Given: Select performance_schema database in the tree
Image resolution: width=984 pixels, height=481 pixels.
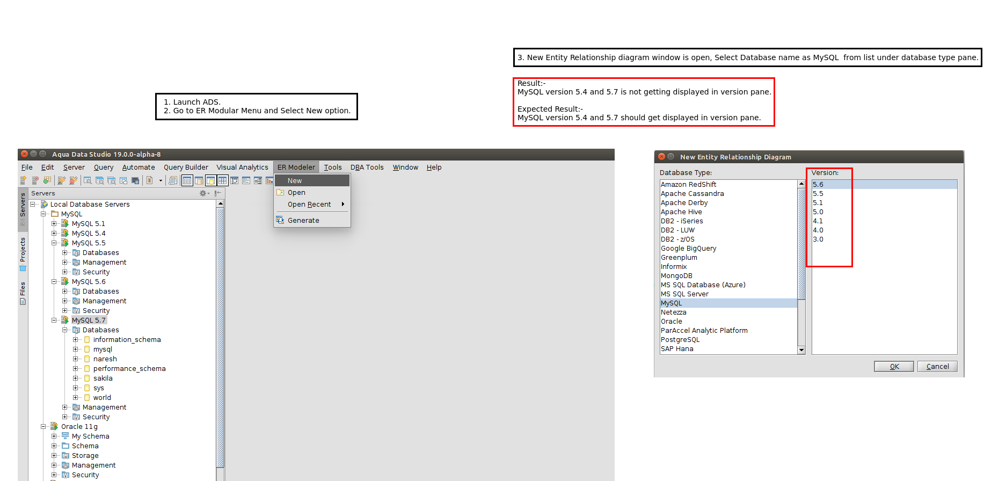Looking at the screenshot, I should coord(129,369).
